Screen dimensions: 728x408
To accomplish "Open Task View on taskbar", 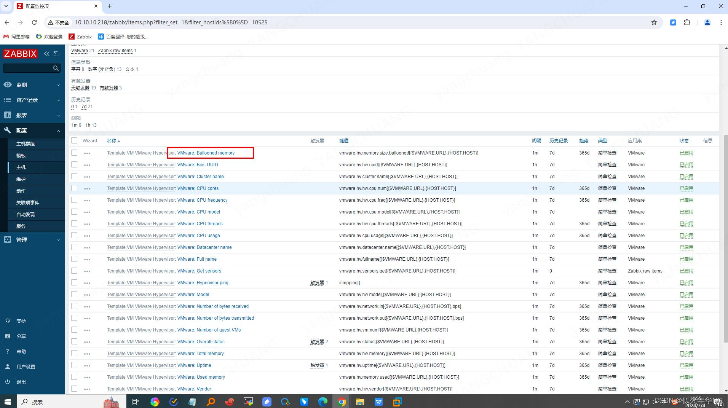I will click(135, 402).
